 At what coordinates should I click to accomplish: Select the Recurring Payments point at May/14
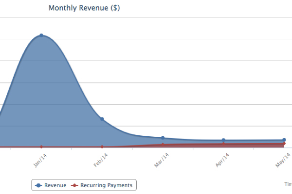284,144
